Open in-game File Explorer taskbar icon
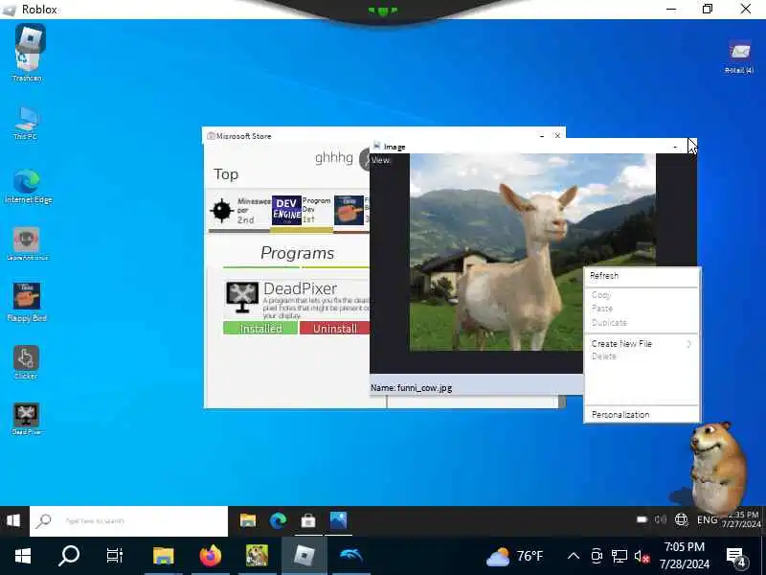This screenshot has width=766, height=575. click(x=248, y=520)
